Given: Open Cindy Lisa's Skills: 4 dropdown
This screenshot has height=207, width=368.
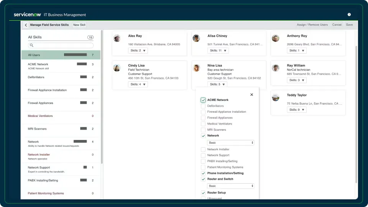Looking at the screenshot, I should click(138, 84).
